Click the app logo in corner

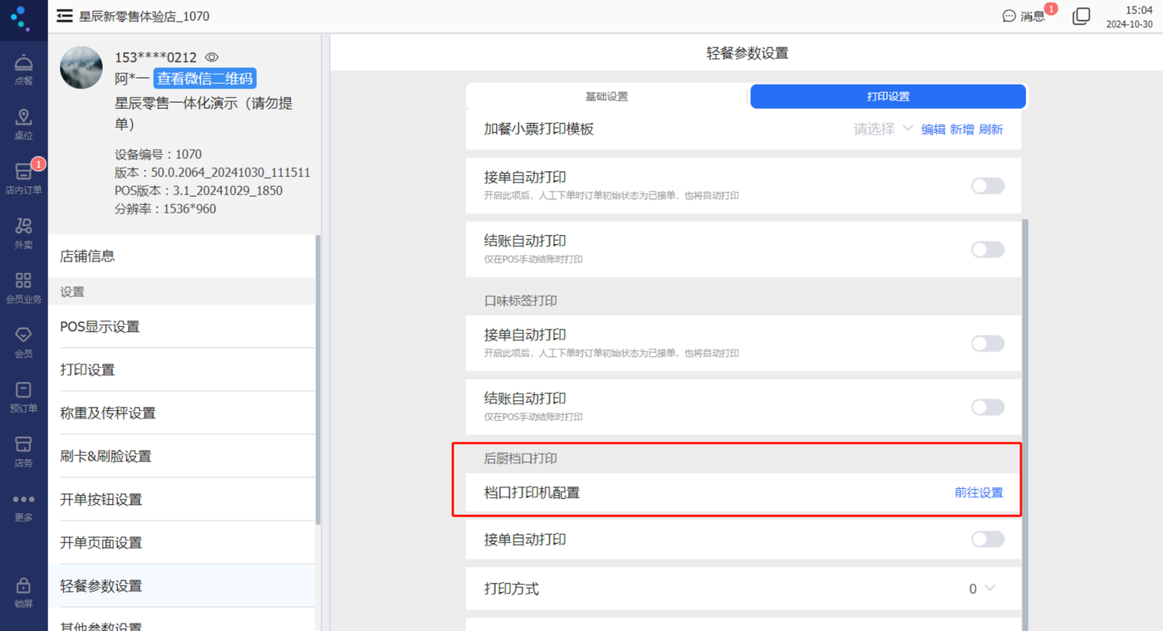pos(21,17)
